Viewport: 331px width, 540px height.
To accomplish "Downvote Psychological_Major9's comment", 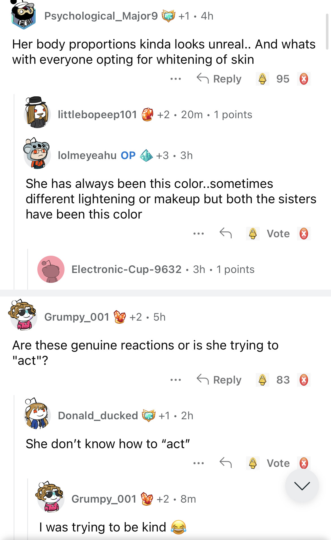I will [x=304, y=79].
